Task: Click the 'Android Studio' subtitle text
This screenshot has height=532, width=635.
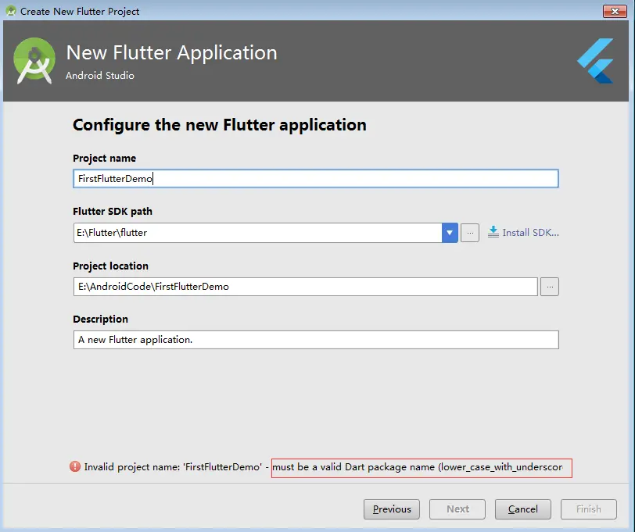Action: pyautogui.click(x=100, y=76)
